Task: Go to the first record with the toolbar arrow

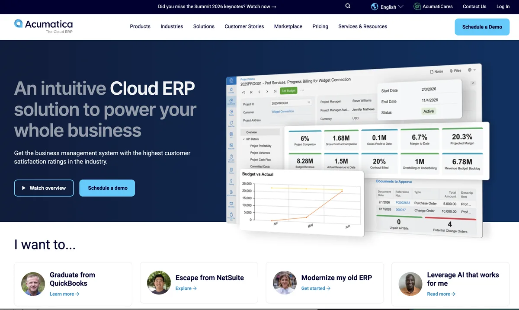Action: [251, 92]
